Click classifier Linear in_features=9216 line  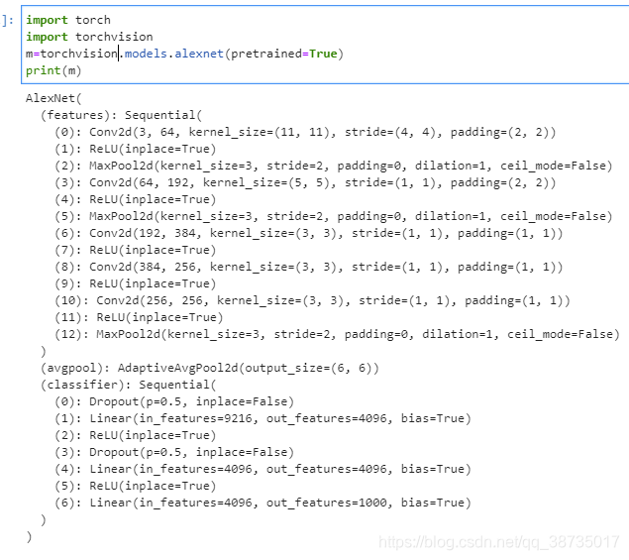click(x=262, y=418)
